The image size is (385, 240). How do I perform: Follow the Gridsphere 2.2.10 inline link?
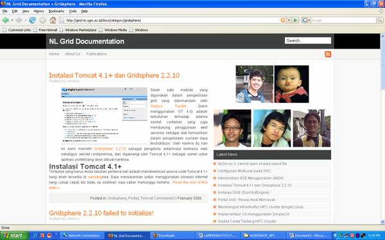(x=110, y=148)
